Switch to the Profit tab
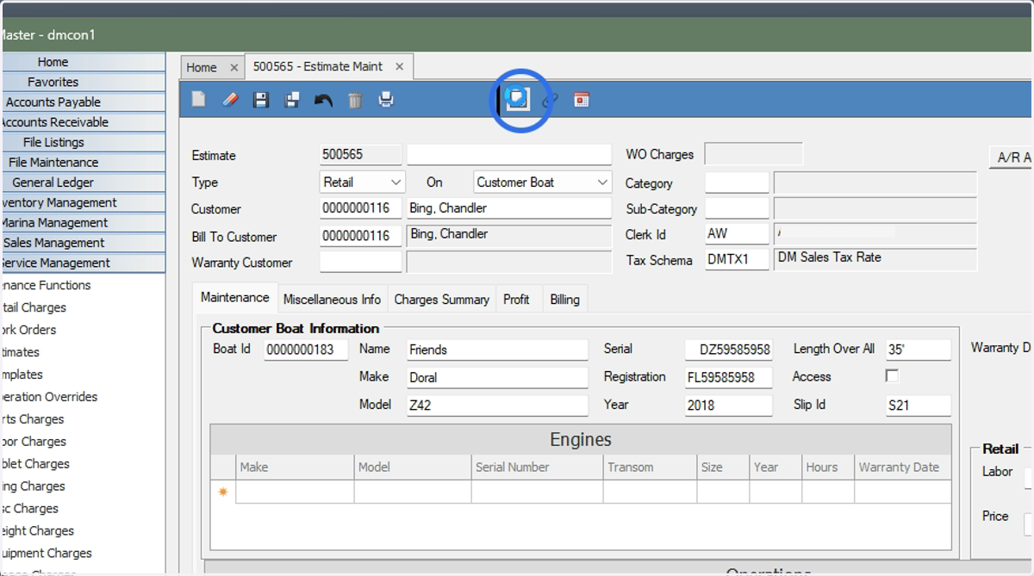 tap(517, 300)
